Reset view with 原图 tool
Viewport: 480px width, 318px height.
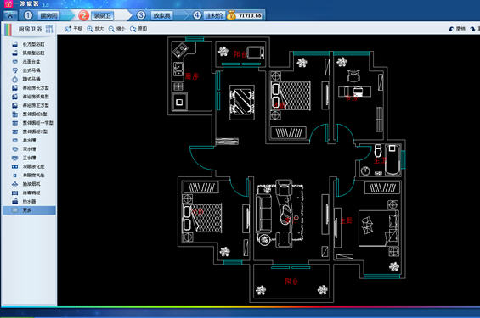click(138, 29)
